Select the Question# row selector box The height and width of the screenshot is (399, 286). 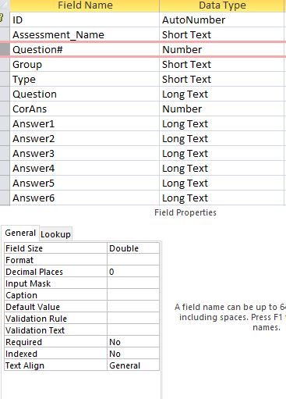tap(5, 49)
